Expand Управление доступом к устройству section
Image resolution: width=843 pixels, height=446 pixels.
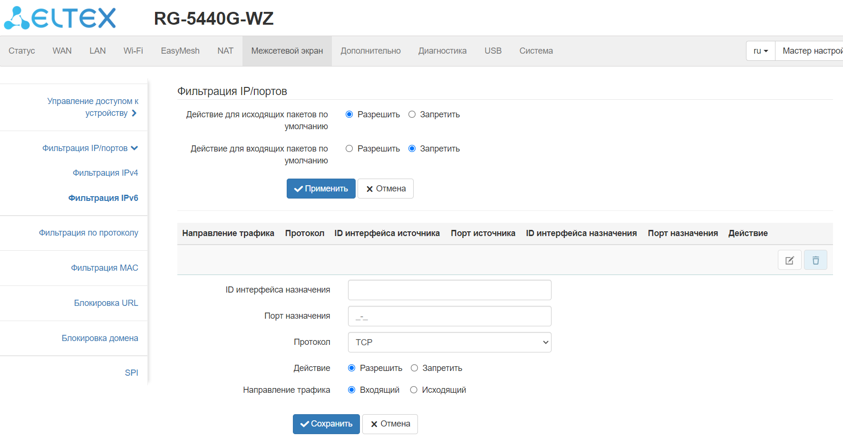pos(93,107)
